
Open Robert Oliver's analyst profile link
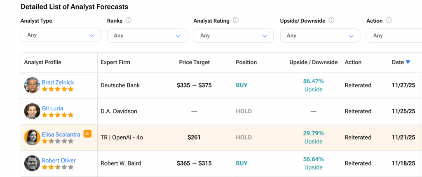coord(59,160)
